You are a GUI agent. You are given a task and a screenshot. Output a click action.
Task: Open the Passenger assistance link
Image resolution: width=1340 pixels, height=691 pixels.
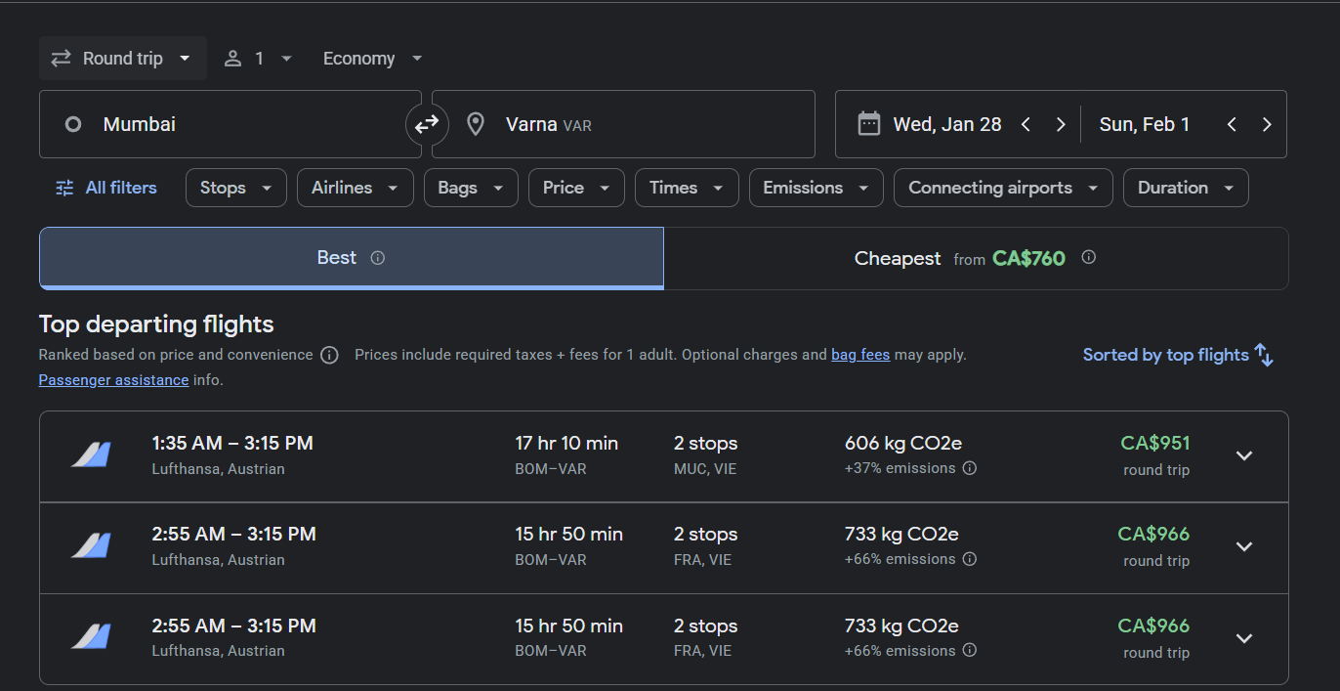(113, 380)
